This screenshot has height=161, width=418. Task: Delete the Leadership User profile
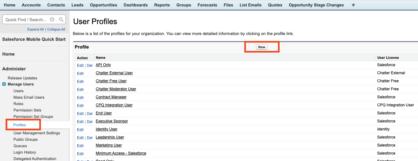click(90, 138)
